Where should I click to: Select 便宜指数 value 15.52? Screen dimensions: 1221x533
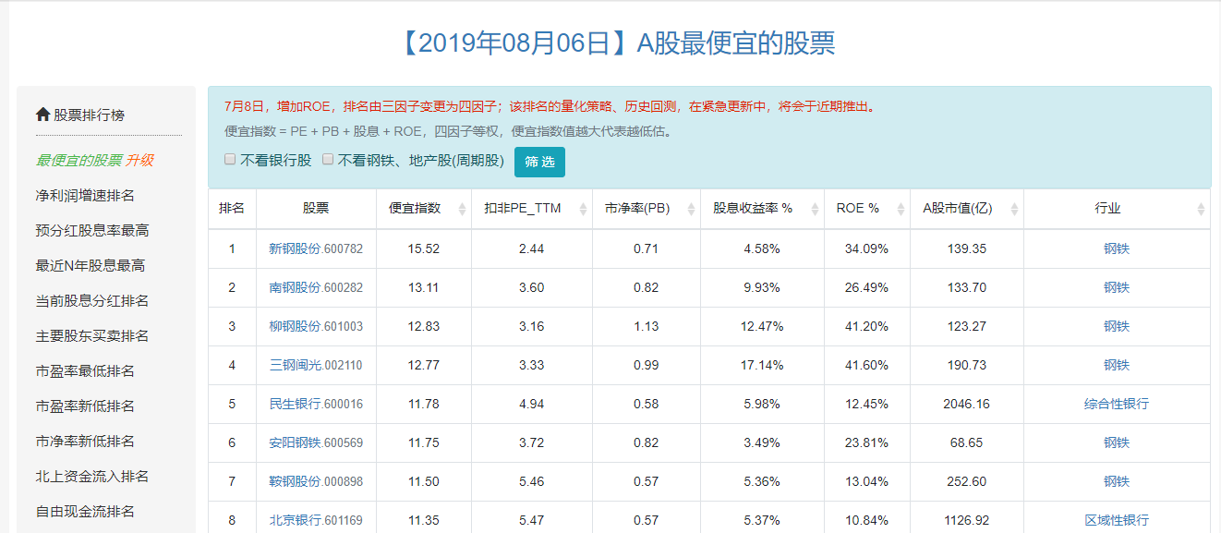point(423,248)
